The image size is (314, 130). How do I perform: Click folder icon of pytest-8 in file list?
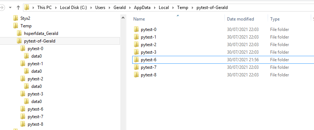136,75
